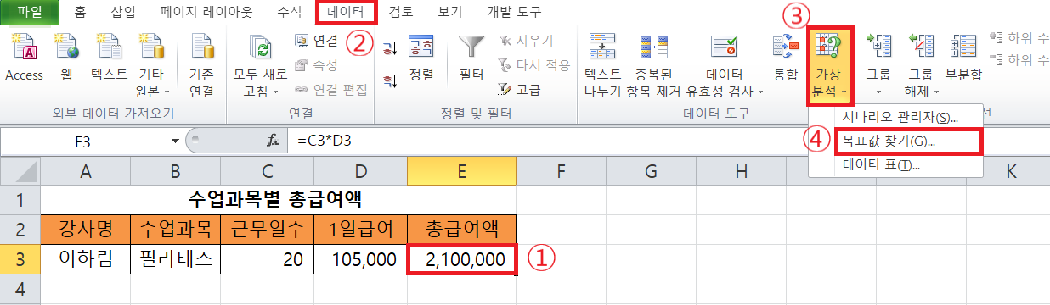Screen dimensions: 1050x305
Task: Switch to the 삽입 ribbon tab
Action: (122, 12)
